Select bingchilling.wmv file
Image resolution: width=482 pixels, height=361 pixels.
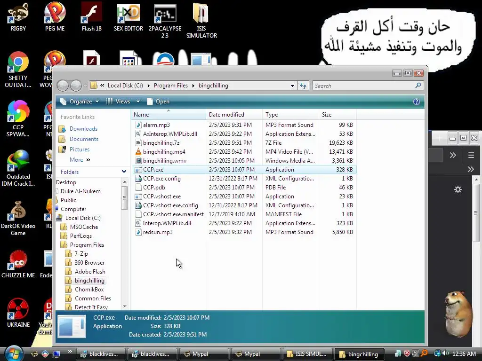164,161
